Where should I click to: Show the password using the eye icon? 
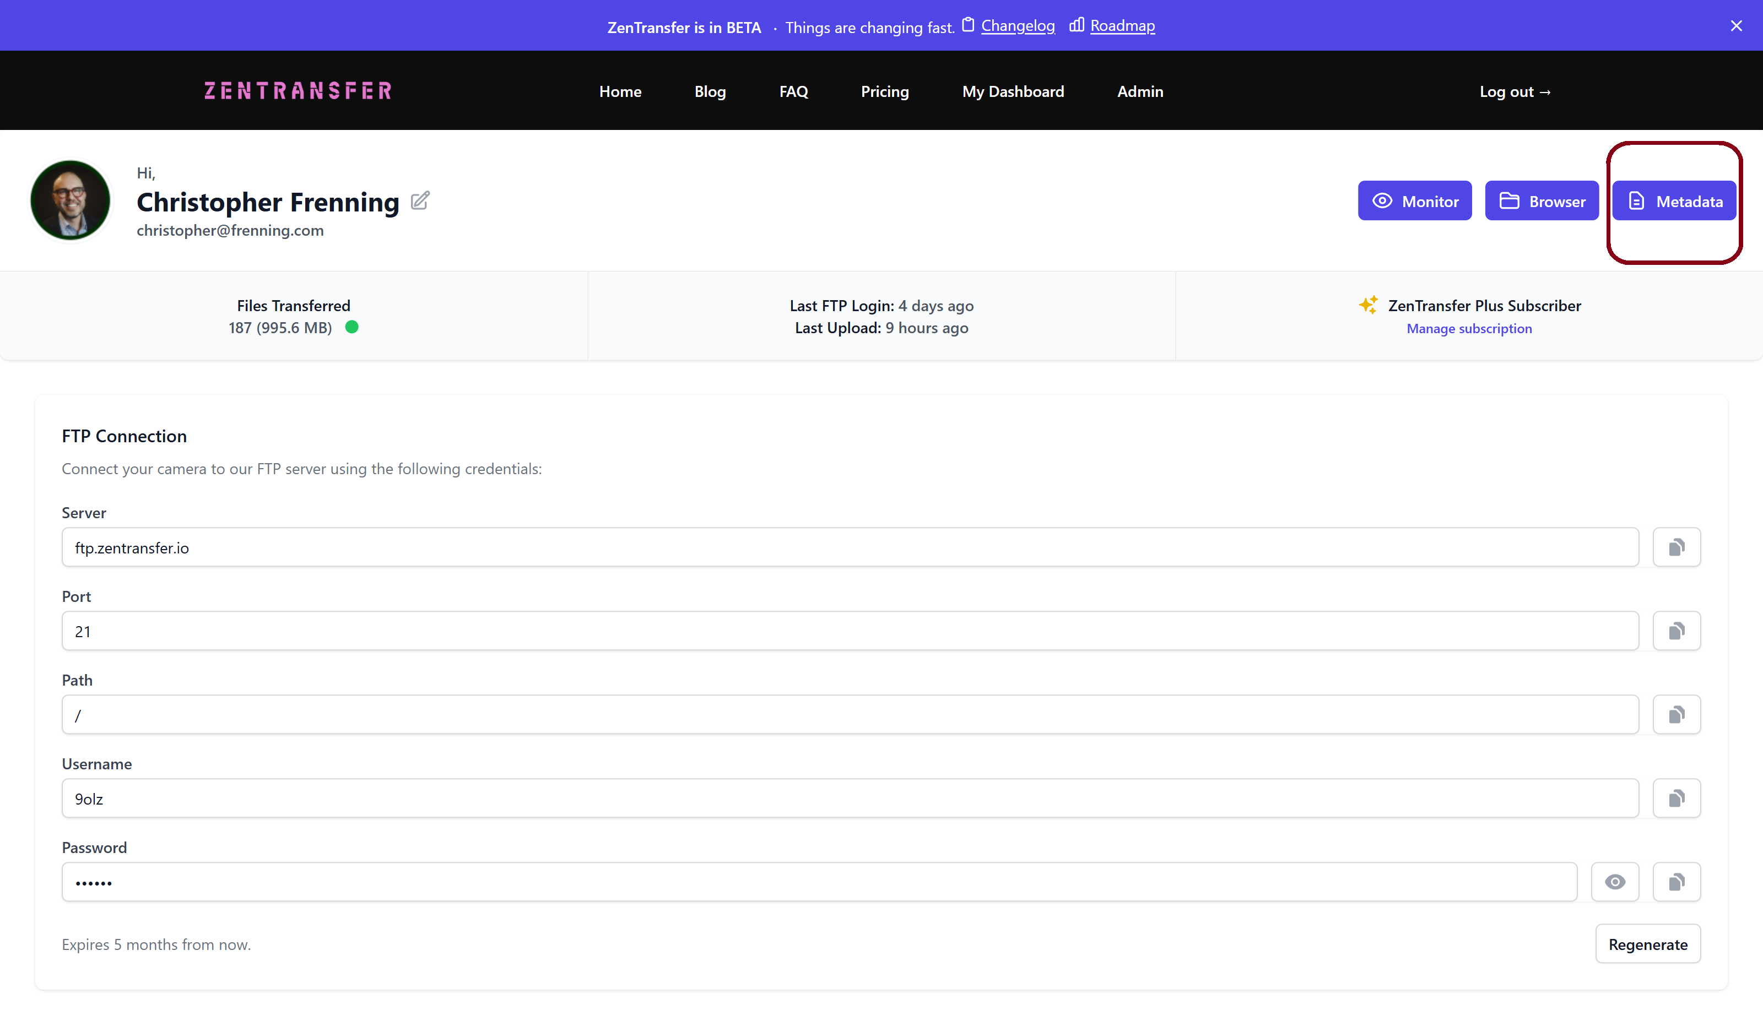(x=1615, y=882)
